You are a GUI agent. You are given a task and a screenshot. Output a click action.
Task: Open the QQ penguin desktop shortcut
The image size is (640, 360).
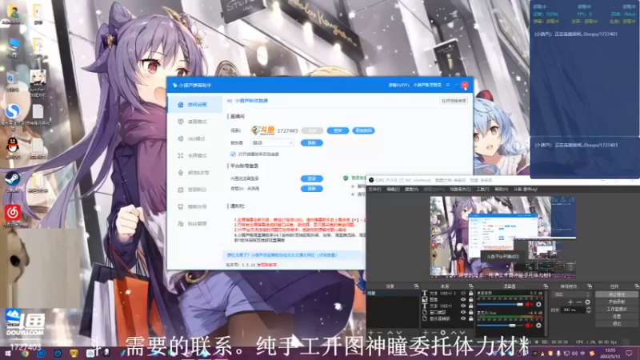(x=13, y=147)
